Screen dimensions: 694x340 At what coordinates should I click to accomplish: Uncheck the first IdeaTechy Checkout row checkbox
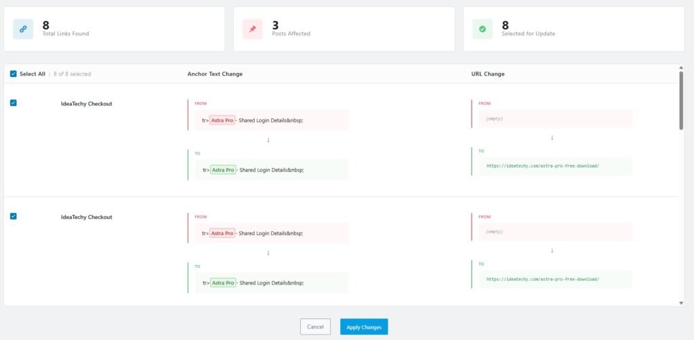pyautogui.click(x=14, y=103)
